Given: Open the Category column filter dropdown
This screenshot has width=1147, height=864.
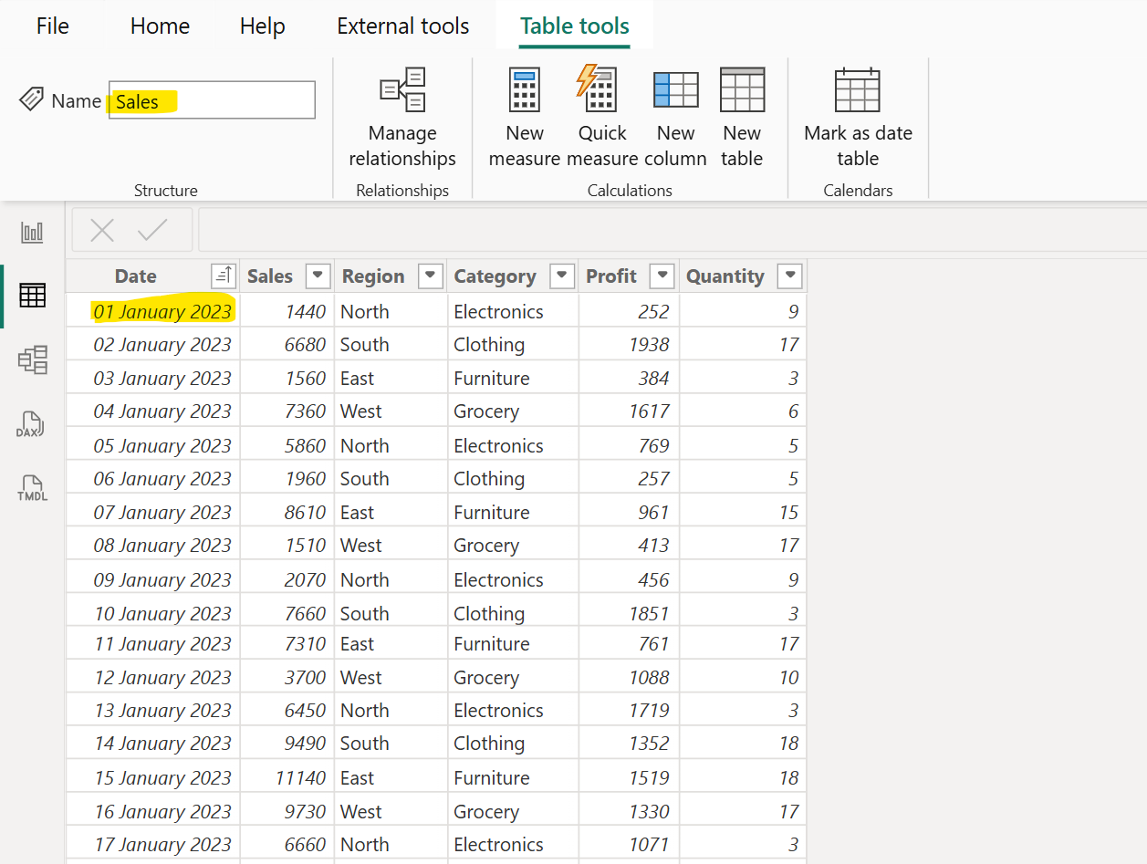Looking at the screenshot, I should [x=561, y=276].
